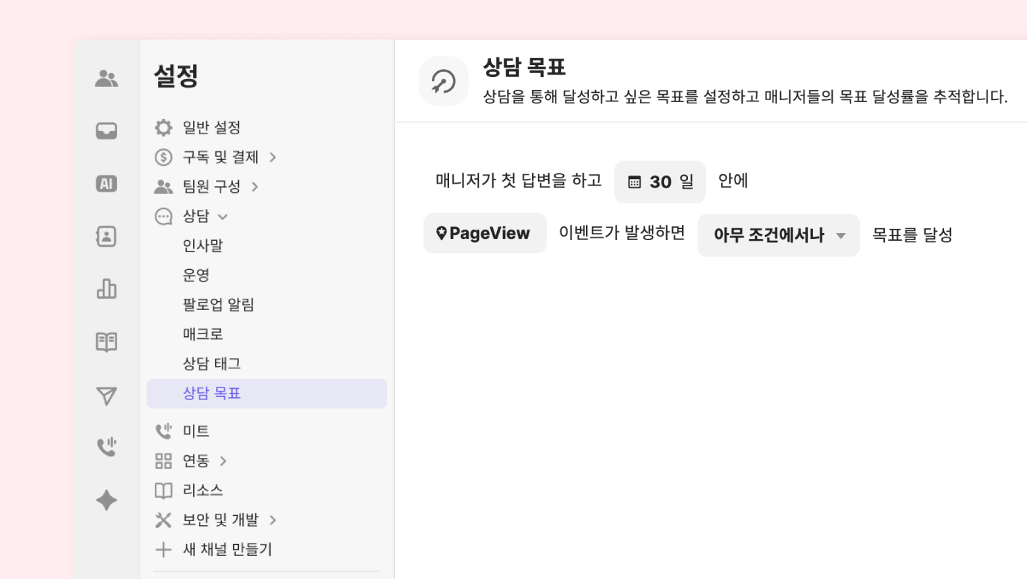Open the phone call icon in left rail

(x=106, y=447)
